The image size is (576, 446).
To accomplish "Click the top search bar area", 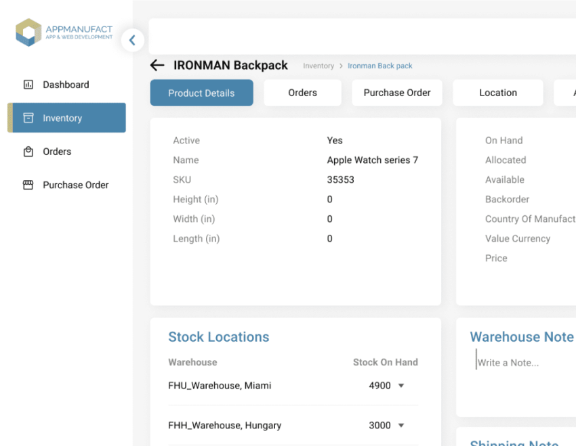I will [359, 37].
